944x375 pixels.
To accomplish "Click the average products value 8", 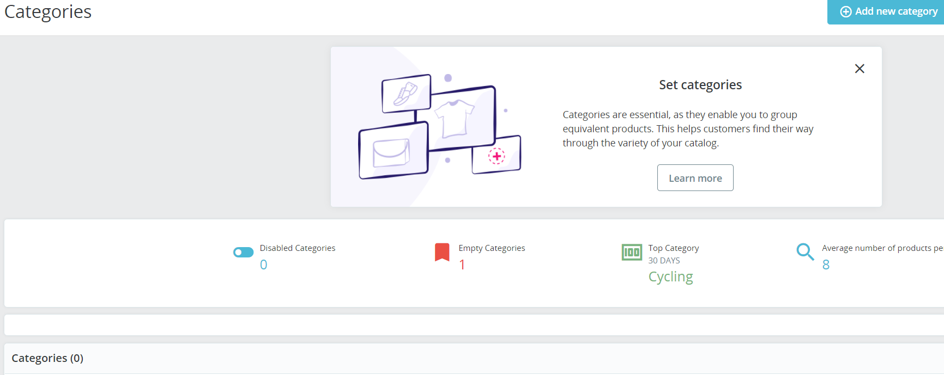I will (x=826, y=265).
